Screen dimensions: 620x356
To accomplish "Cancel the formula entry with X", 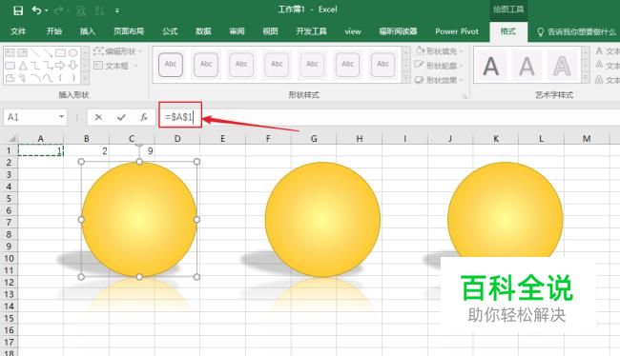I will 98,117.
